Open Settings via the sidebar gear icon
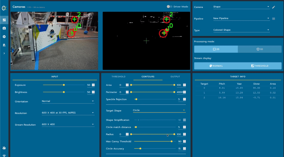The image size is (284, 157). tap(4, 37)
